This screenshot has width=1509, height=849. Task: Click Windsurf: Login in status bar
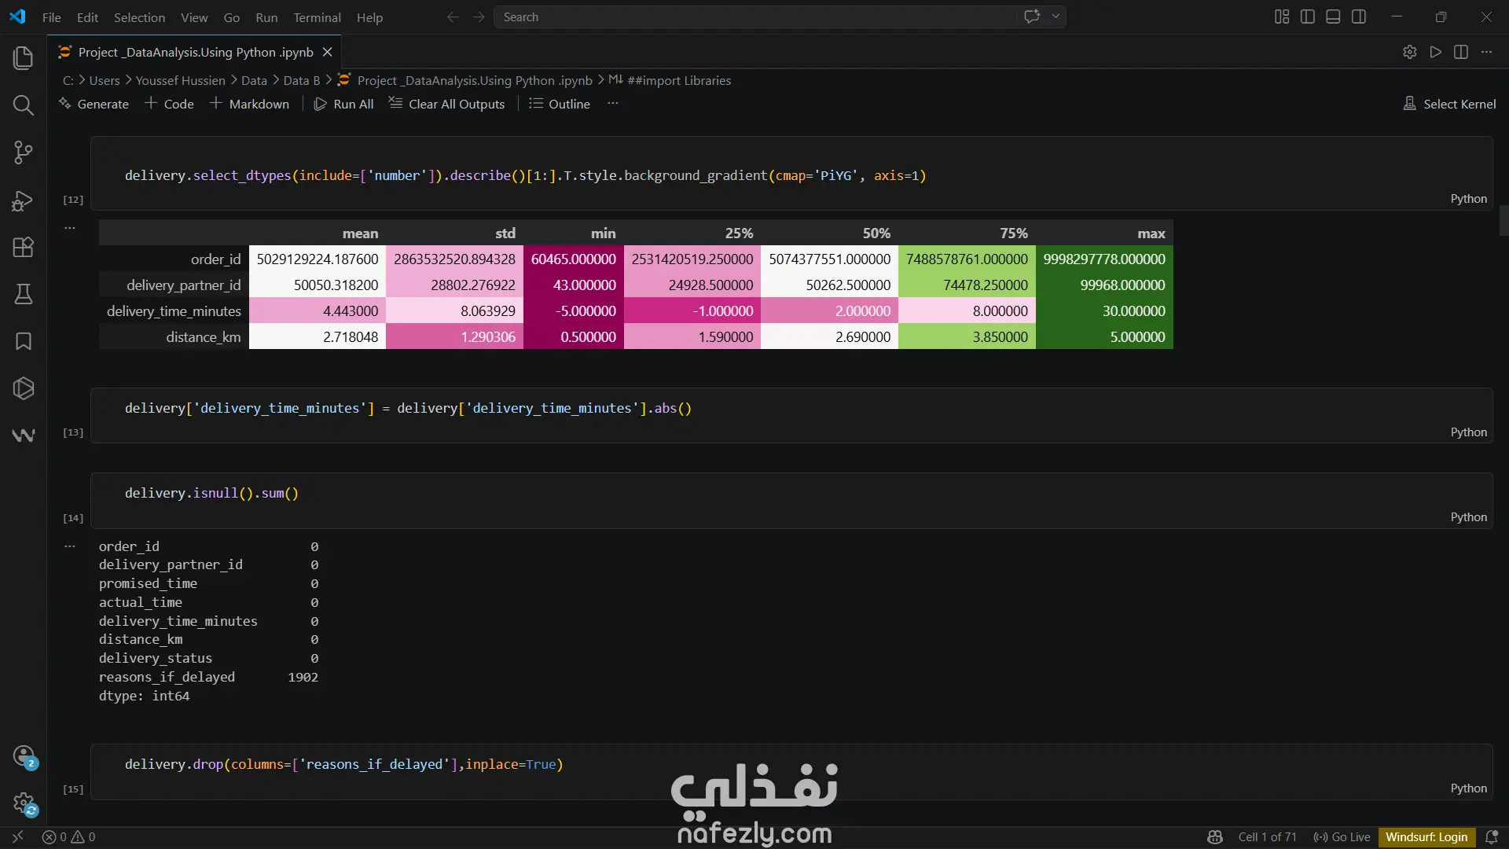[1426, 837]
